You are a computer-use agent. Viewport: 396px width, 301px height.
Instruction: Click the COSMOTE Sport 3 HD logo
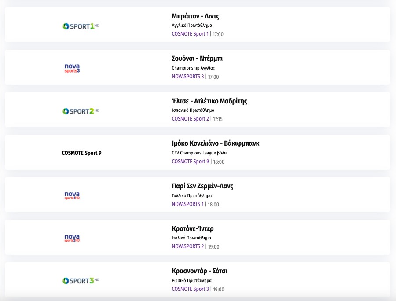pyautogui.click(x=81, y=280)
